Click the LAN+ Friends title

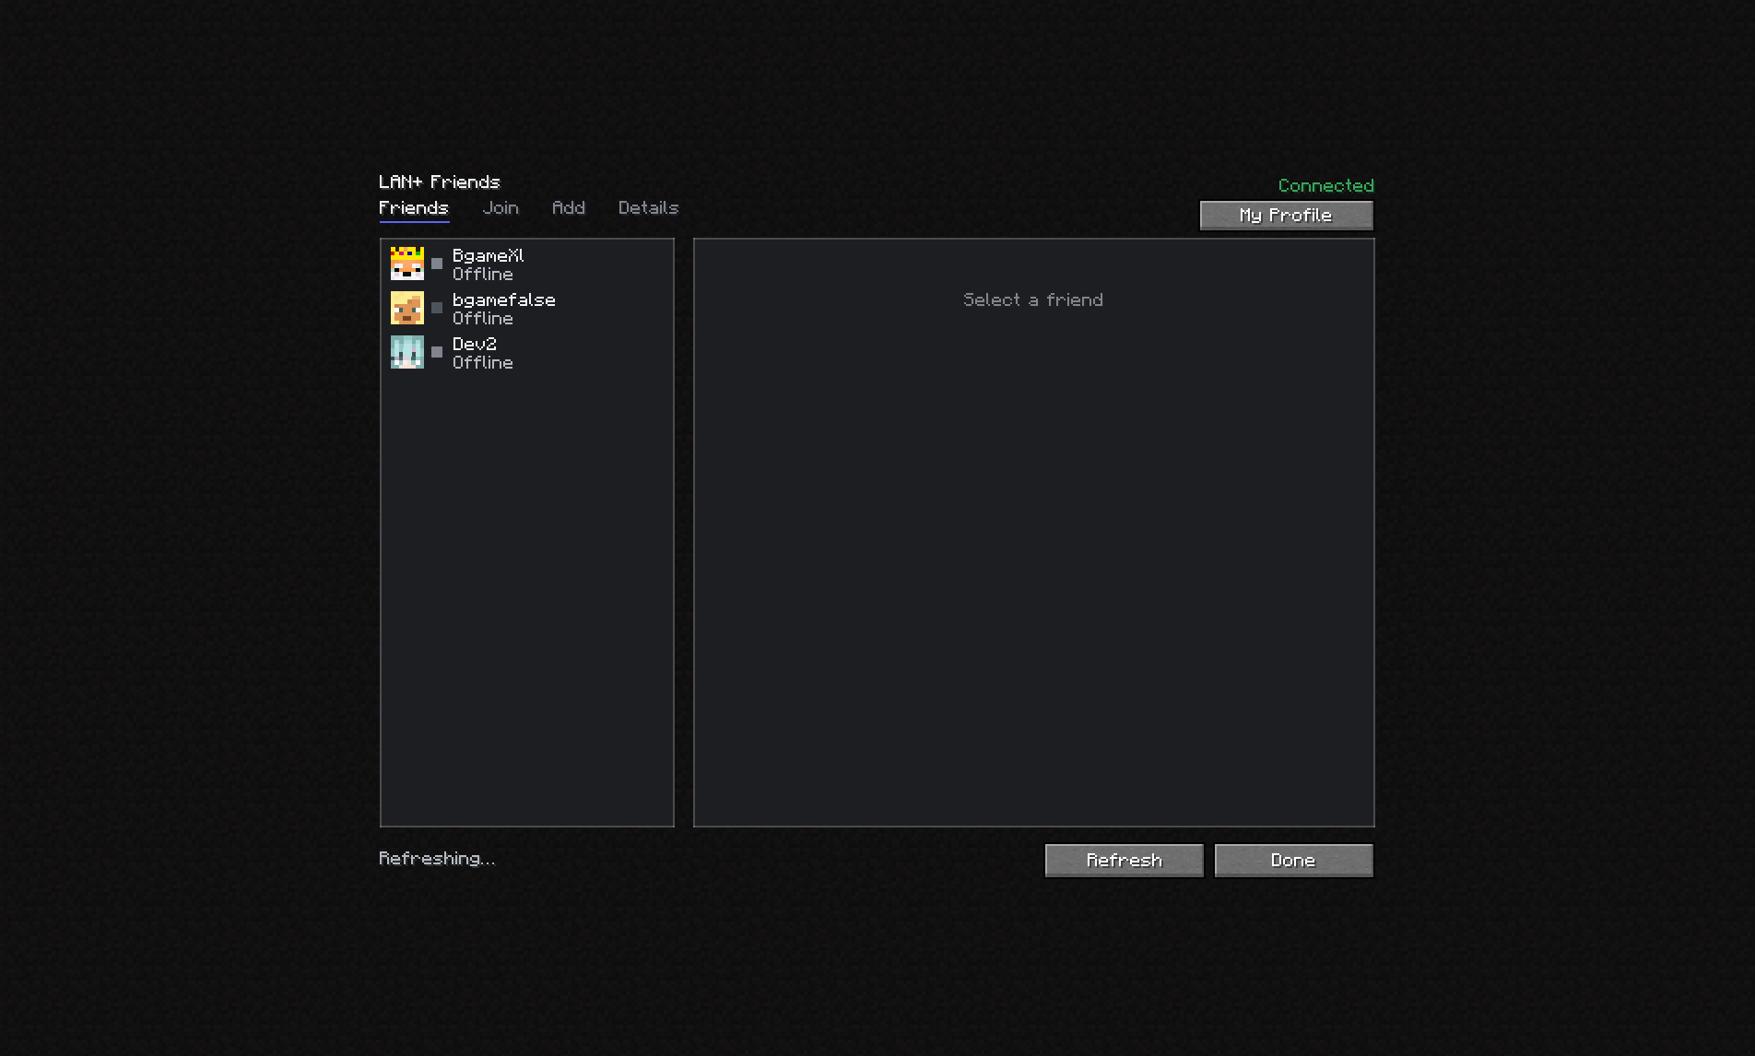(440, 182)
